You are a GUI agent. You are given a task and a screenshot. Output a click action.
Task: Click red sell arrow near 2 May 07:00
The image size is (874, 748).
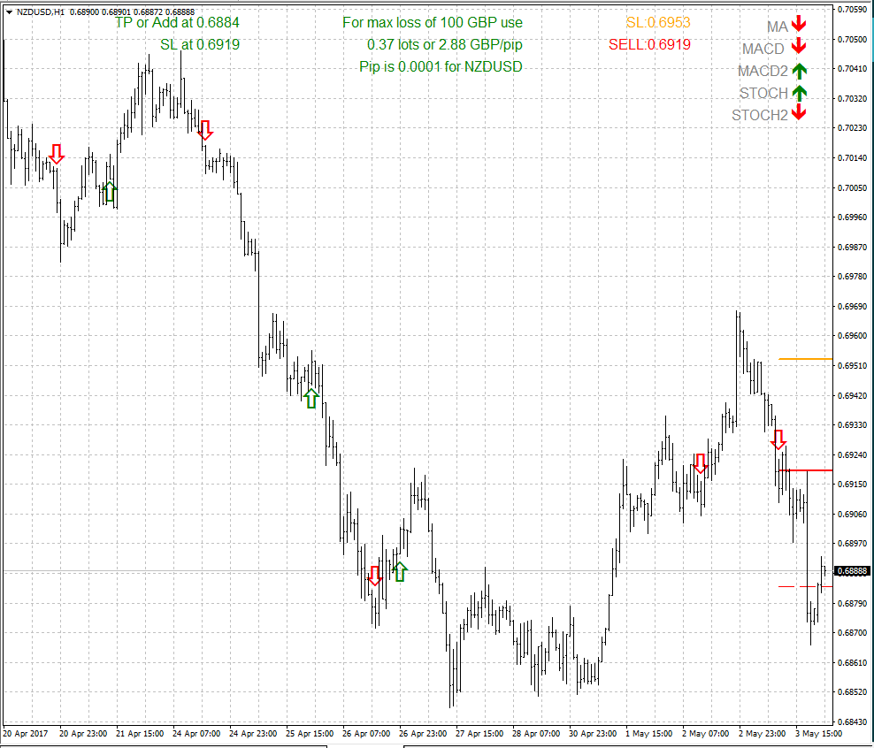click(x=700, y=463)
